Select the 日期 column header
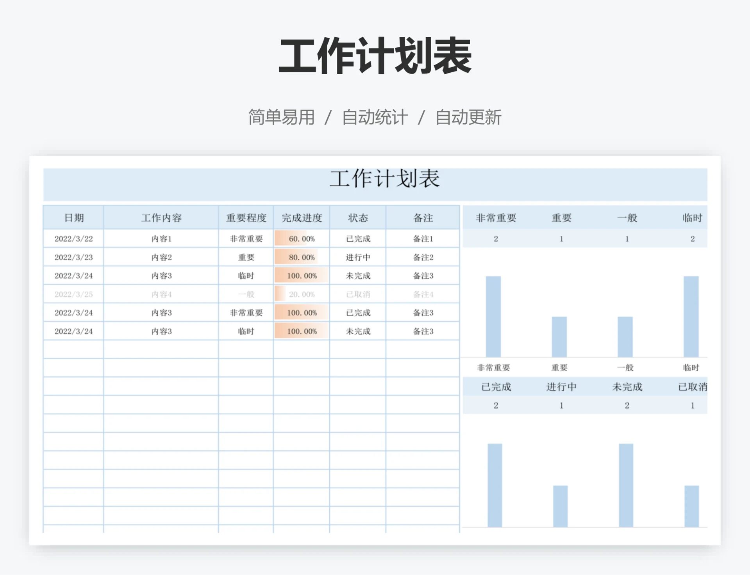The width and height of the screenshot is (750, 575). point(73,218)
